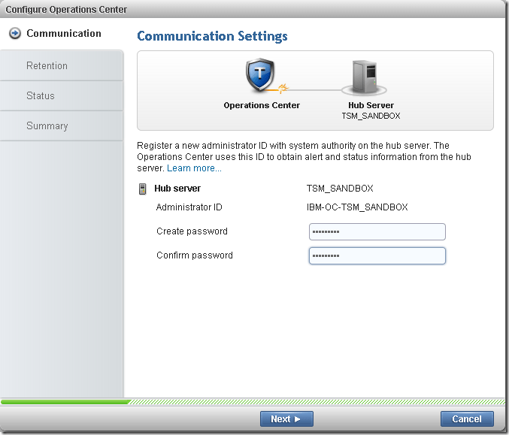
Task: Focus the Create password field
Action: 377,231
